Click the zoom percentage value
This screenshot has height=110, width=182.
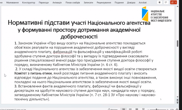(172, 109)
